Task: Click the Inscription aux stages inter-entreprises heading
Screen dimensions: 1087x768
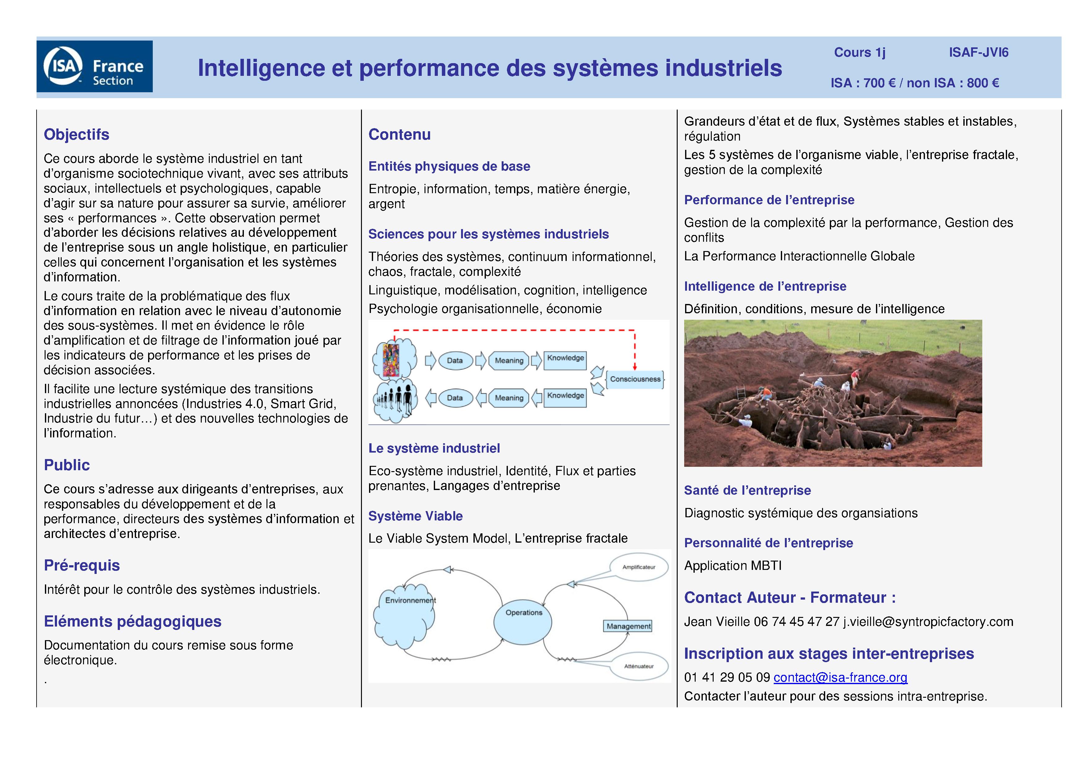Action: coord(829,653)
